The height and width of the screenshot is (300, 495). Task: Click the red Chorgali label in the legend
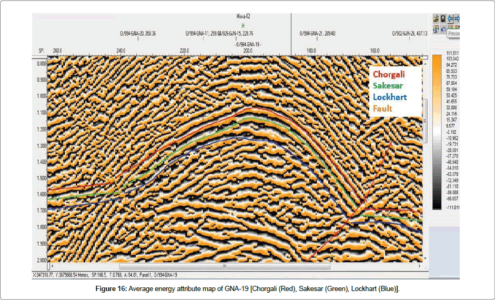[392, 75]
